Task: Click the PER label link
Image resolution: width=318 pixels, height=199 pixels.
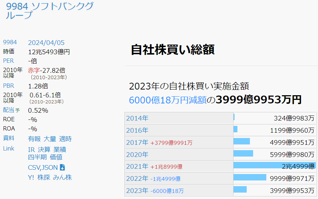Action: tap(8, 61)
